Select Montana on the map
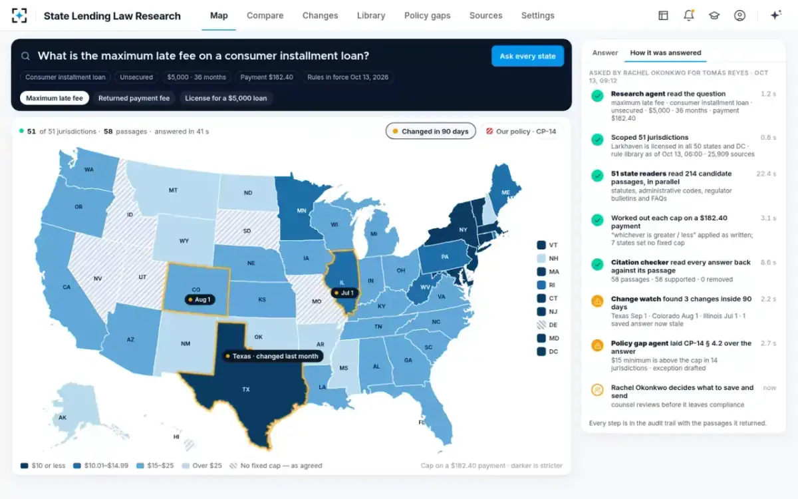This screenshot has height=499, width=798. coord(173,190)
